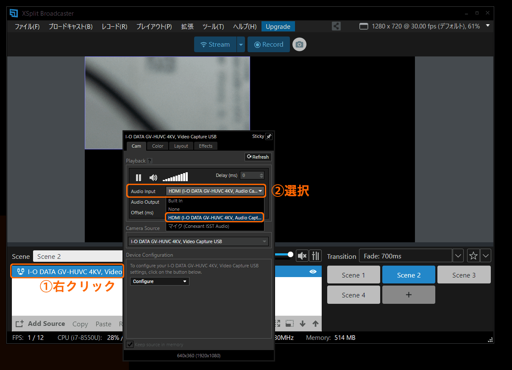This screenshot has height=370, width=512.
Task: Toggle visibility of the I-O DATA source
Action: tap(313, 272)
